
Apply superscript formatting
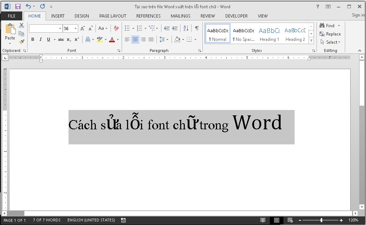(76, 39)
